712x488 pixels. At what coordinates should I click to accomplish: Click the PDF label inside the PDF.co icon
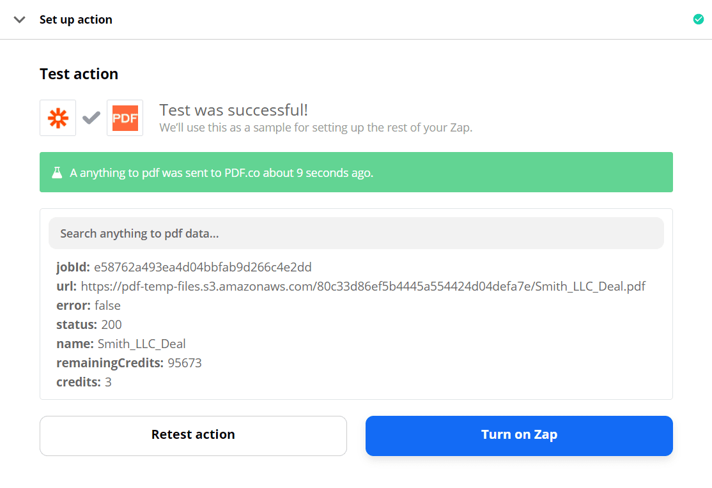125,118
